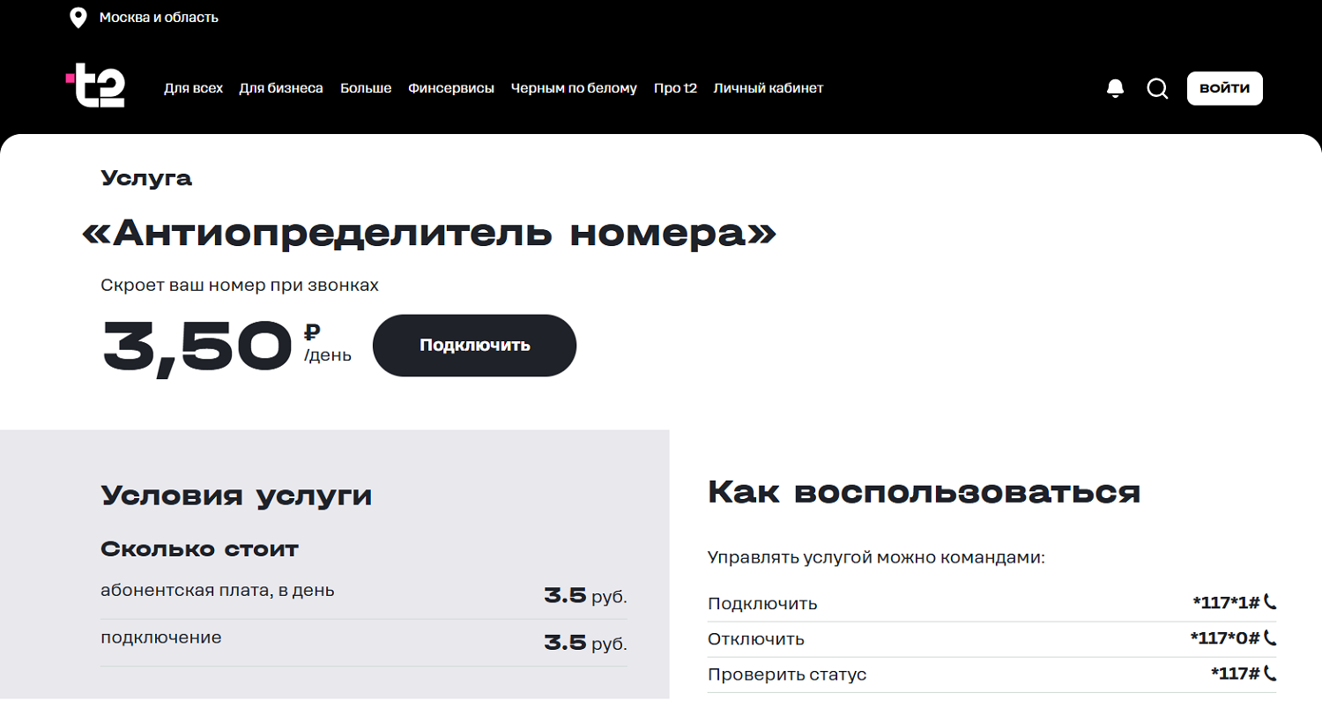The height and width of the screenshot is (708, 1322).
Task: Open the Для бизнеса menu
Action: pos(281,88)
